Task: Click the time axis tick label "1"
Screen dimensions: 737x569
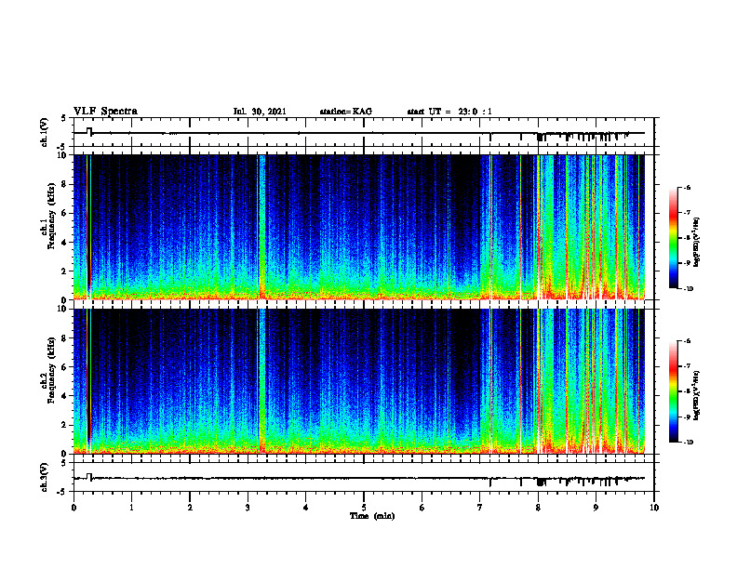Action: tap(131, 508)
